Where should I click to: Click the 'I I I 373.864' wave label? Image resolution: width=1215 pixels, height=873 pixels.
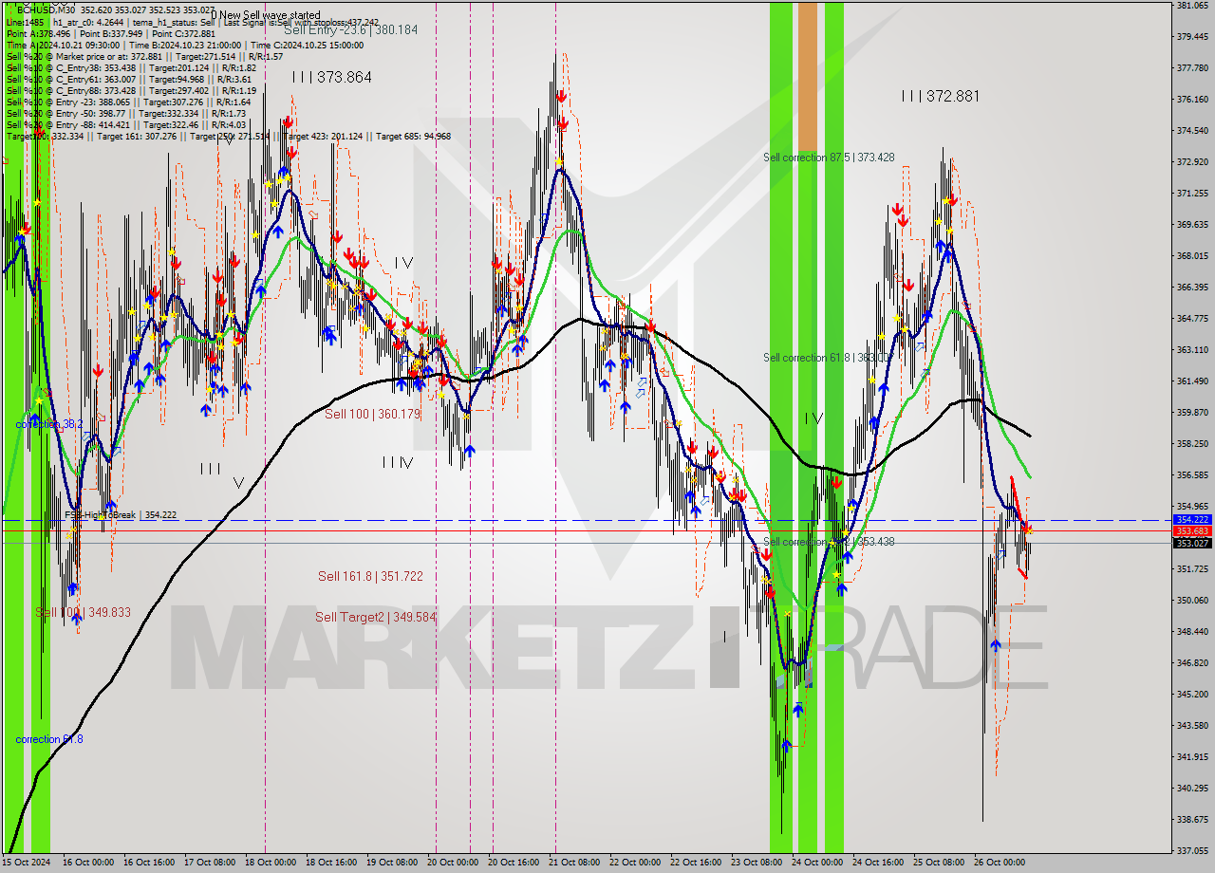tap(331, 77)
